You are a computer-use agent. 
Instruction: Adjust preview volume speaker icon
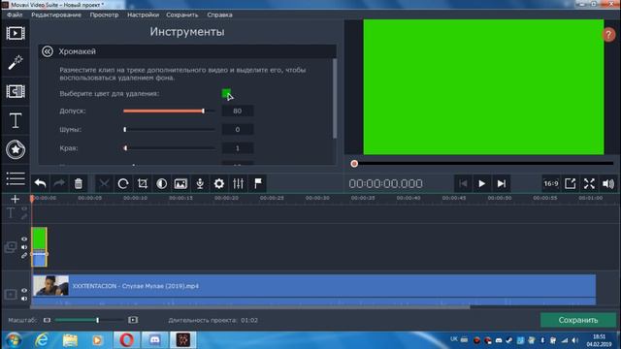[608, 183]
